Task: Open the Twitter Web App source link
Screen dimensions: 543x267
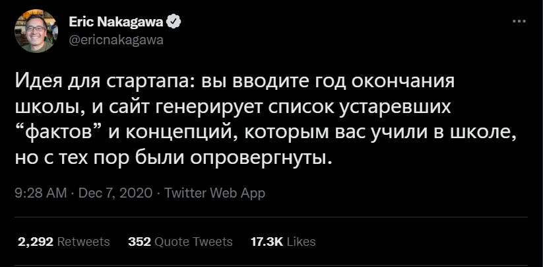Action: 214,193
